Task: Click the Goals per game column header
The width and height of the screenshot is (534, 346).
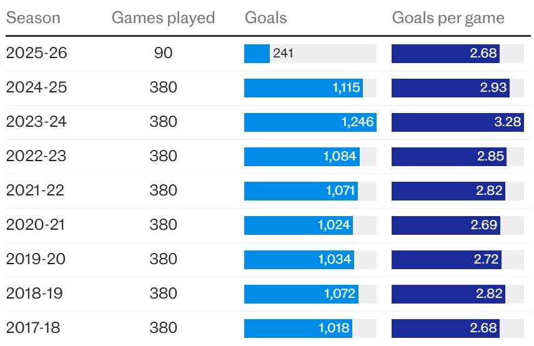Action: click(448, 17)
